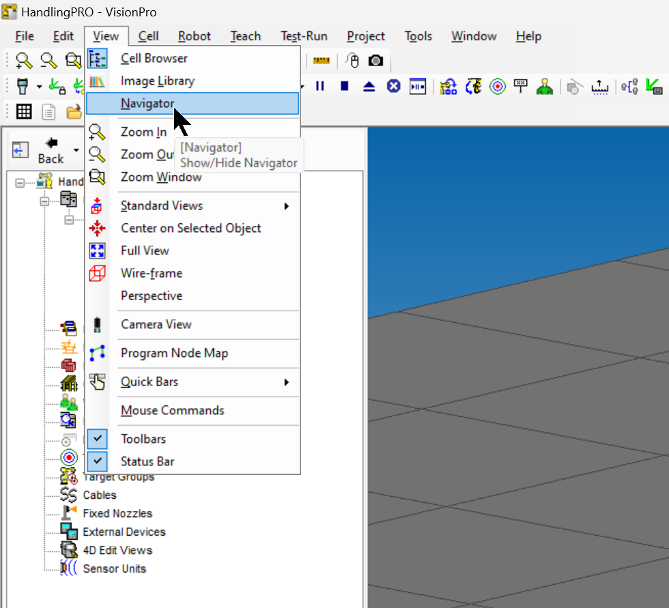Go Back in the cell browser
The width and height of the screenshot is (669, 608).
pyautogui.click(x=51, y=151)
